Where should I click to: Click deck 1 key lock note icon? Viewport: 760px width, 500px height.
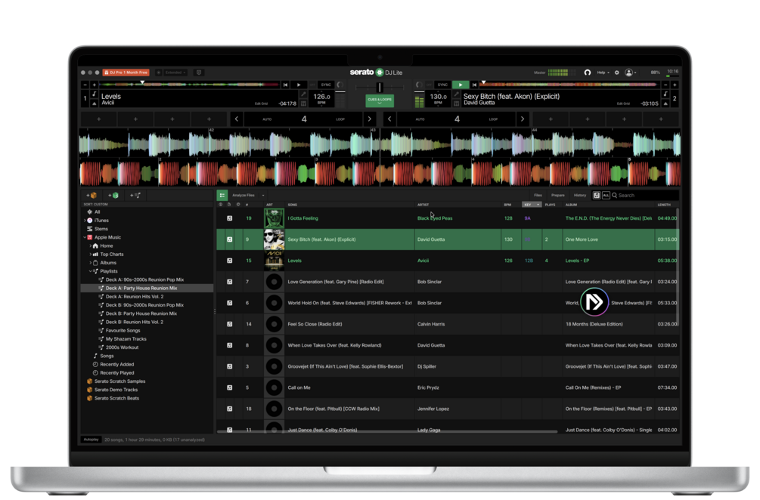pos(94,94)
